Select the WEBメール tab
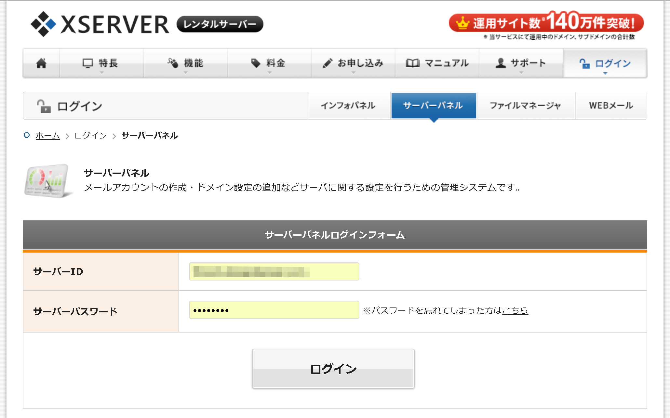This screenshot has height=418, width=670. click(611, 106)
